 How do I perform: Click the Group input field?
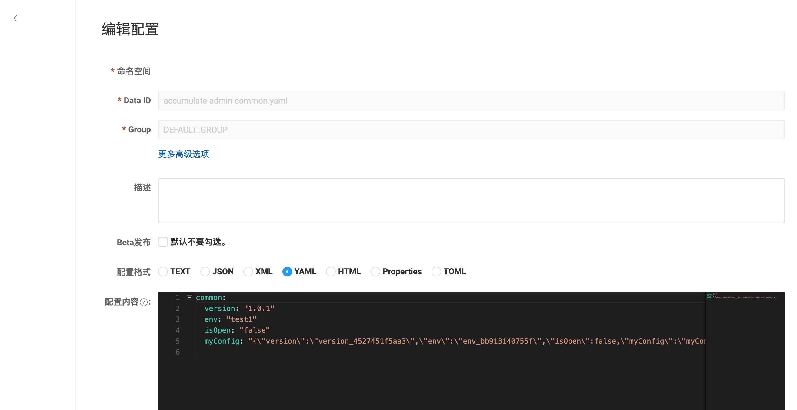coord(472,130)
